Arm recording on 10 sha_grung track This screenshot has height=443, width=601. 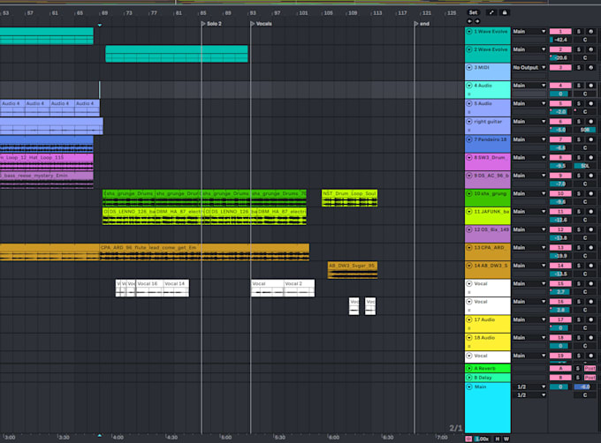coord(590,193)
